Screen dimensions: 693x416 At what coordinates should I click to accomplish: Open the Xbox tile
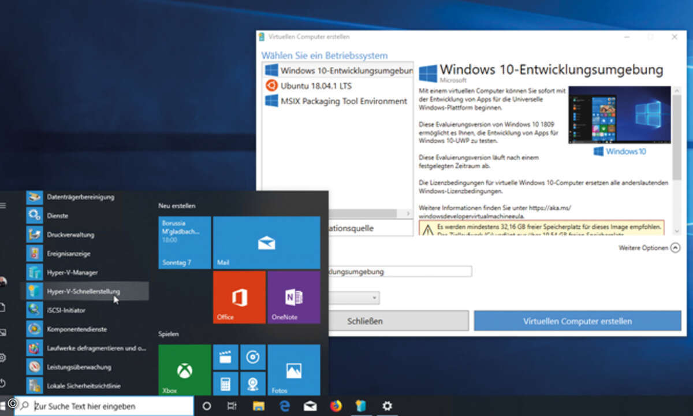(185, 370)
